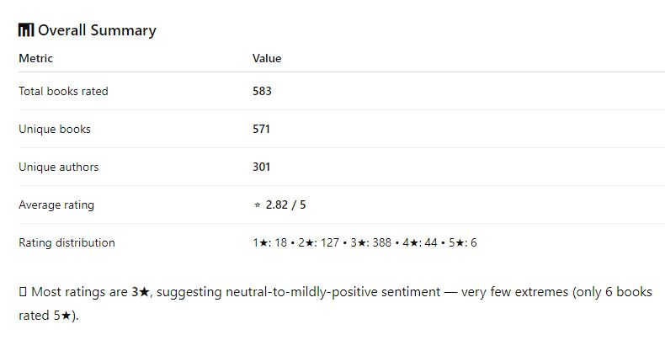Select the Unique authors label
Screen dimensions: 665x340
point(58,167)
